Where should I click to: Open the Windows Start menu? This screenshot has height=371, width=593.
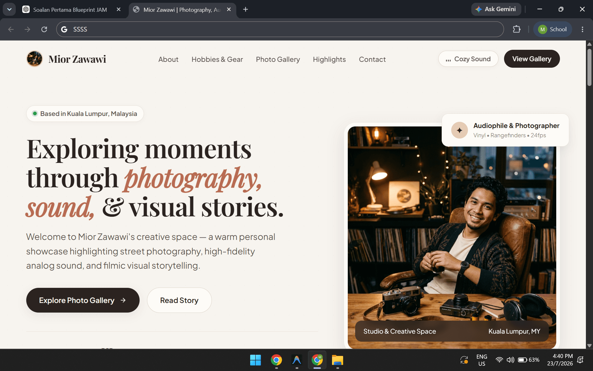[255, 360]
